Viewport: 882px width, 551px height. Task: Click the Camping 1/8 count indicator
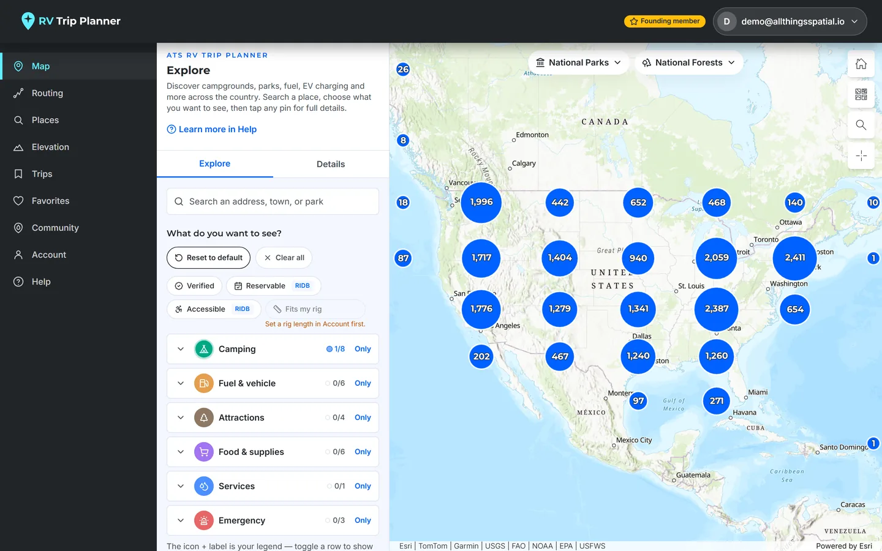[336, 349]
